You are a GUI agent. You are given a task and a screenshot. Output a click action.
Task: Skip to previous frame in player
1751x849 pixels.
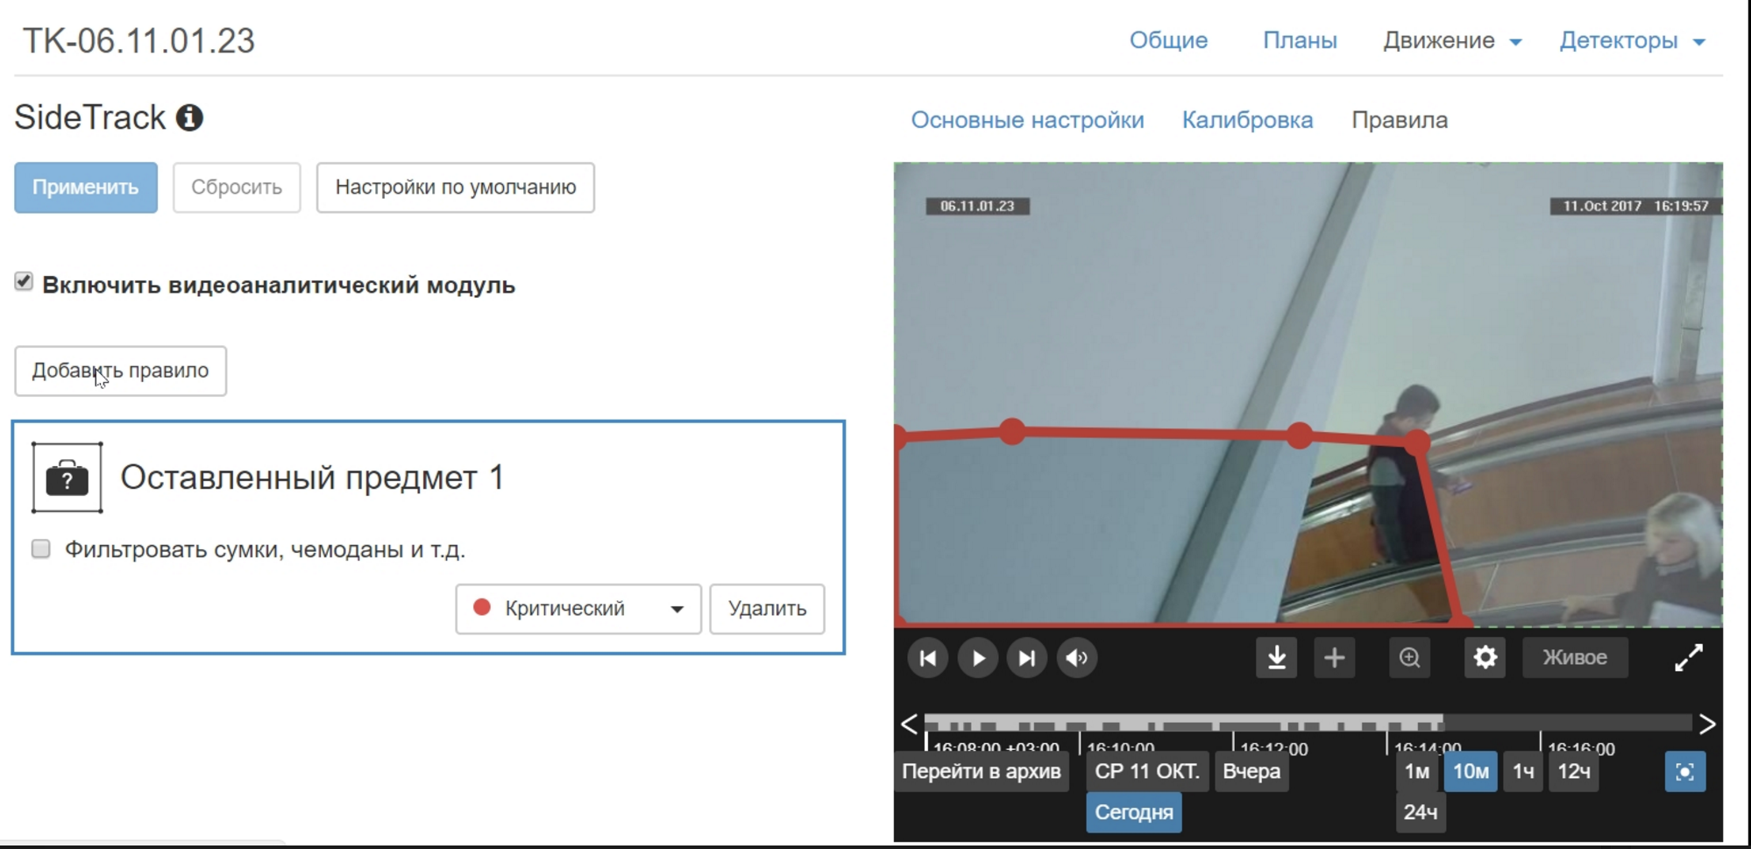[928, 658]
